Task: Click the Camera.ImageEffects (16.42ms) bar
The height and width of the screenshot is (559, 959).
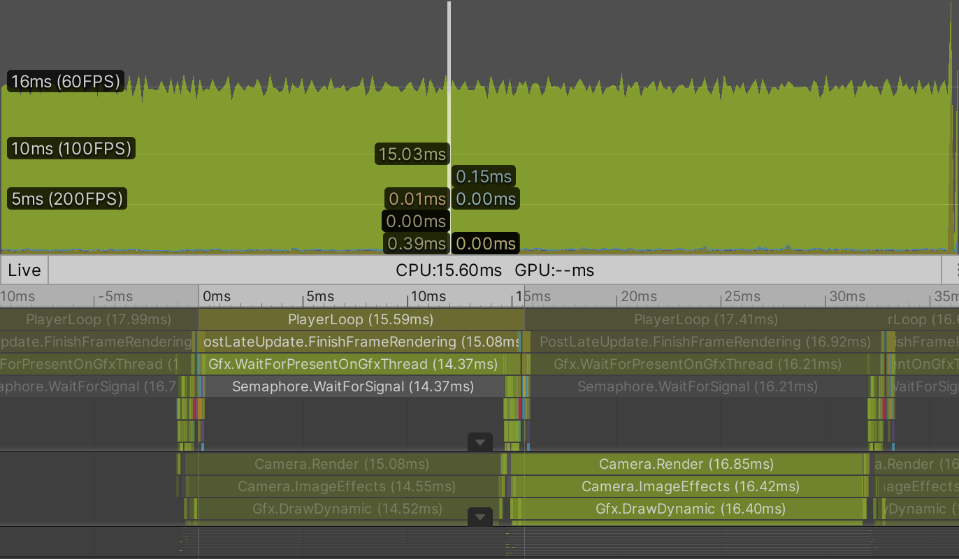Action: tap(688, 486)
